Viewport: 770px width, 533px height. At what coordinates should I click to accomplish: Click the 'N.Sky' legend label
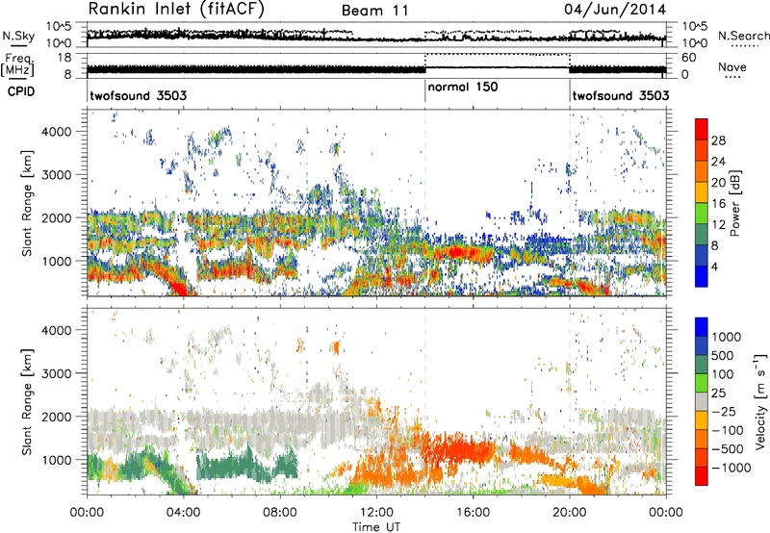[x=18, y=36]
